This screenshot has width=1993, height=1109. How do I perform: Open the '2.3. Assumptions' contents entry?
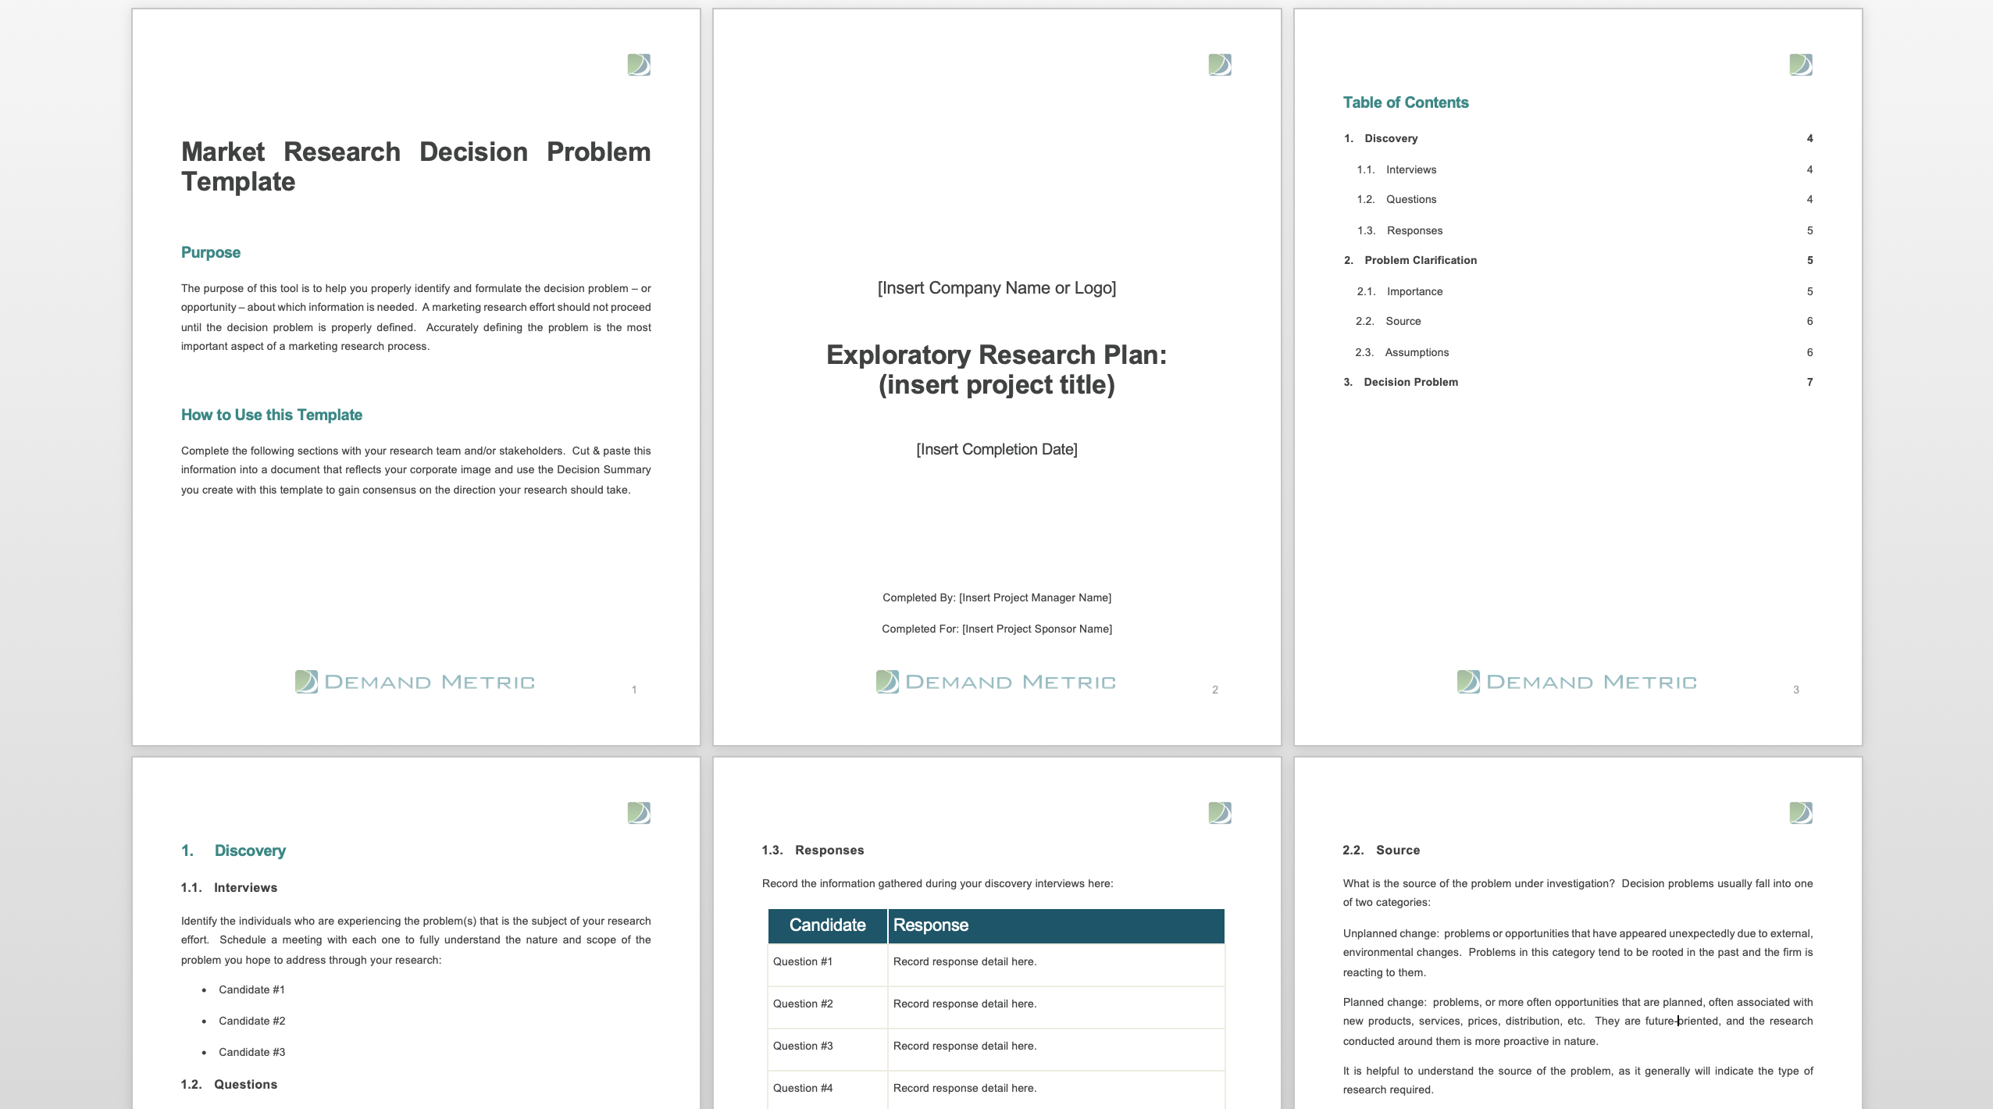pos(1585,352)
